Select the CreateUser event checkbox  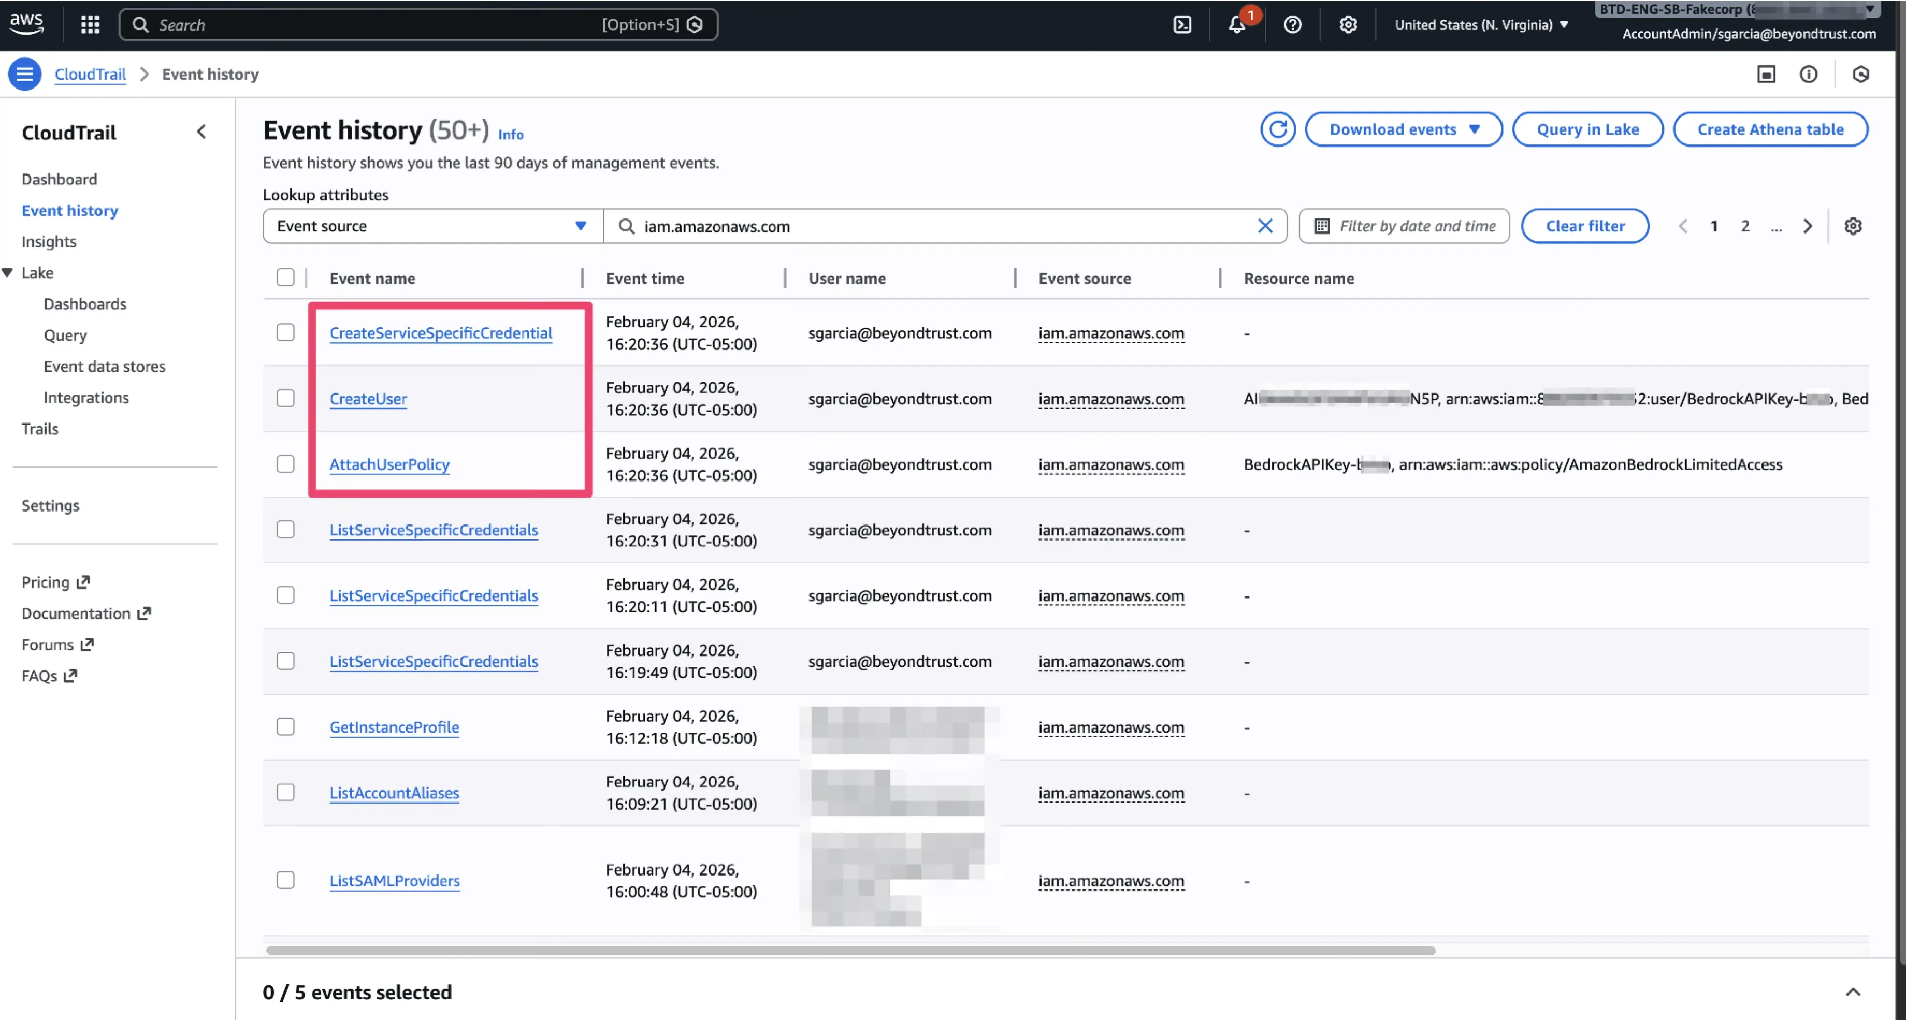click(x=285, y=398)
